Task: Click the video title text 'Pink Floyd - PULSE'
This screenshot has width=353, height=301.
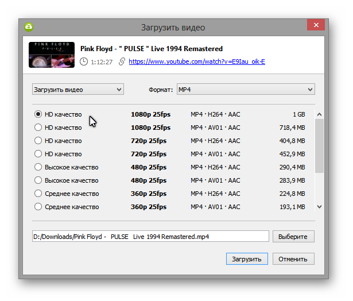Action: (152, 49)
